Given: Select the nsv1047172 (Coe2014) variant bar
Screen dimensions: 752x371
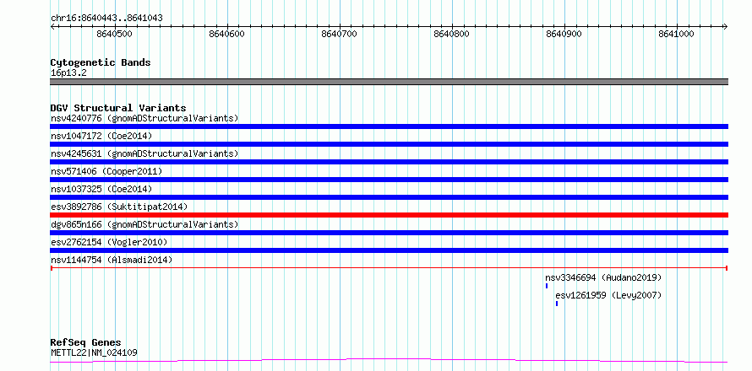Looking at the screenshot, I should click(389, 144).
